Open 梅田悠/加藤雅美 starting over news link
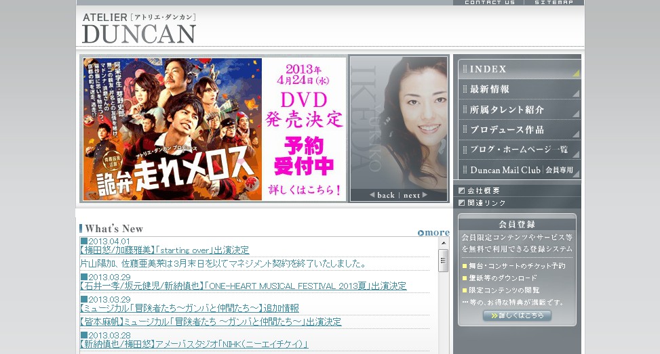Image resolution: width=660 pixels, height=354 pixels. (x=165, y=250)
